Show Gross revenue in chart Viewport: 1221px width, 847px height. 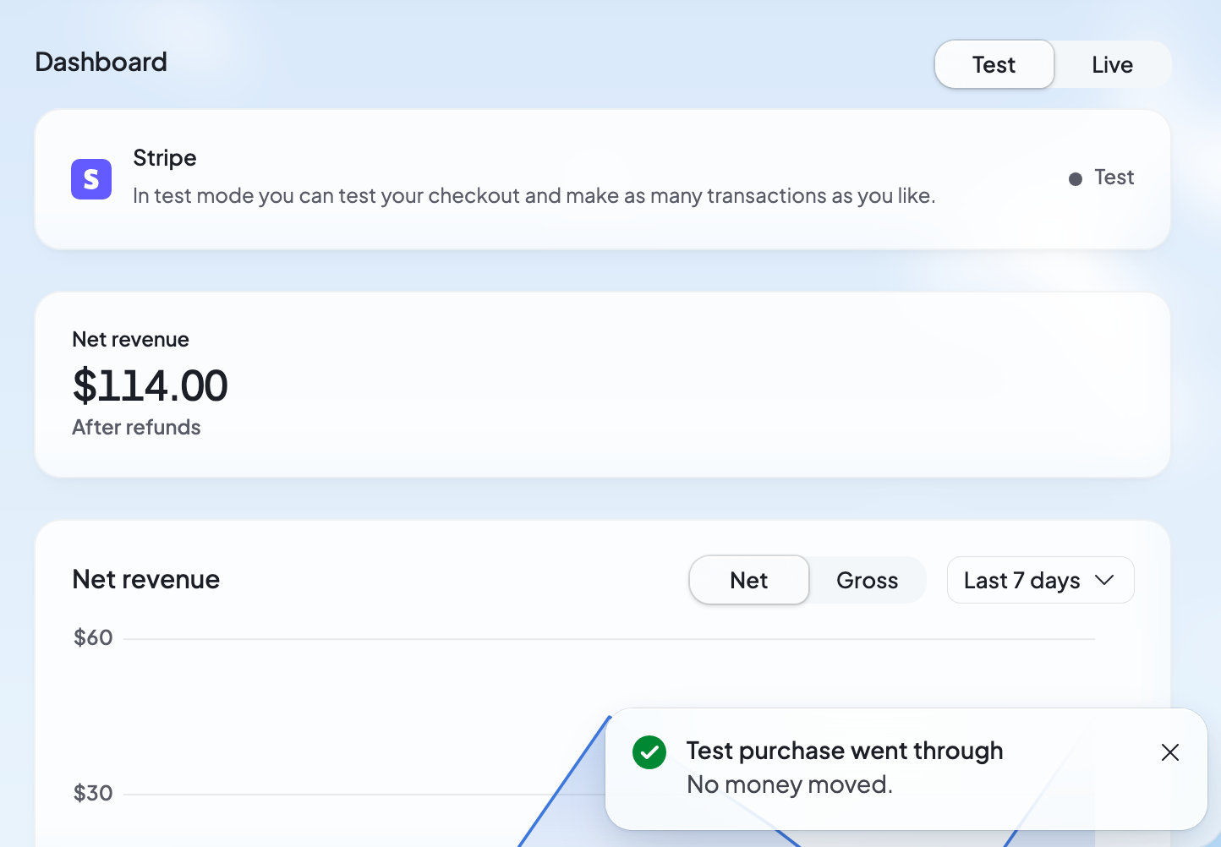(x=868, y=580)
